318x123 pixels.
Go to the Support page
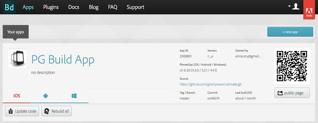[135, 7]
